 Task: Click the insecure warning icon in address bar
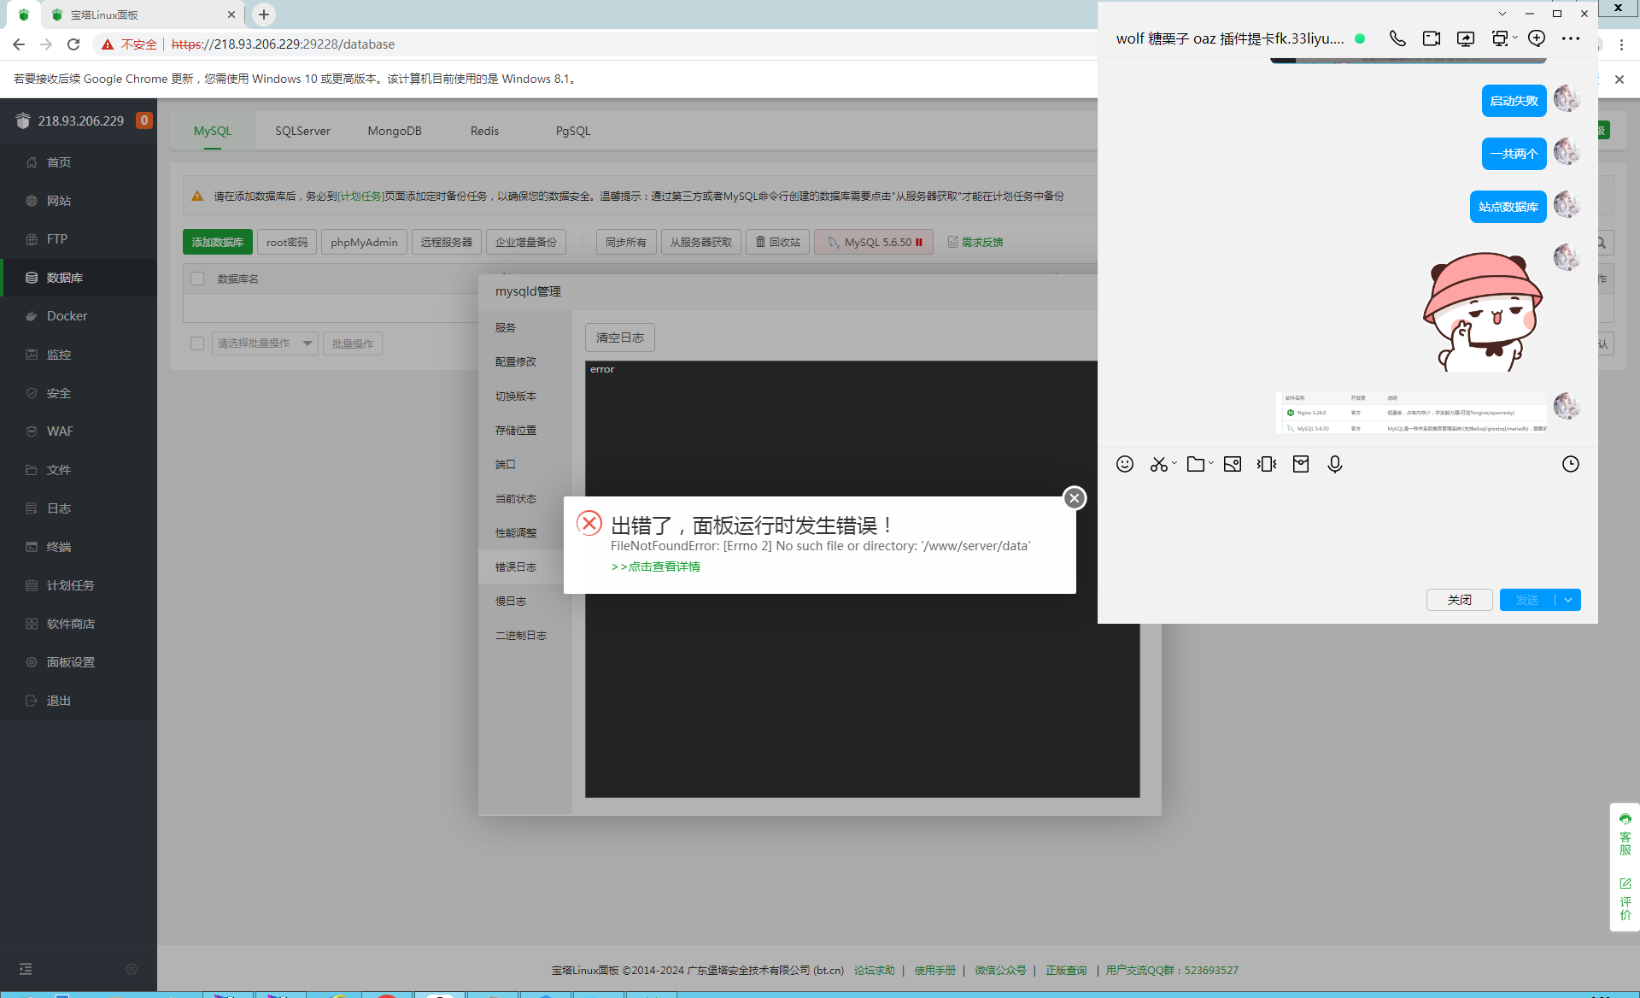click(108, 44)
